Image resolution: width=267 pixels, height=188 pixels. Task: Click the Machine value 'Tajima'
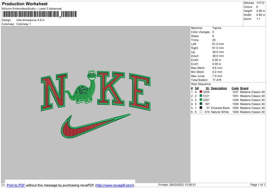(x=217, y=28)
